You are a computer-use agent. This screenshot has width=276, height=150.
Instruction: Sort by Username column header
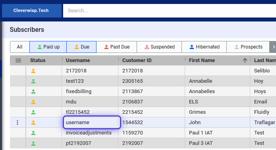78,60
